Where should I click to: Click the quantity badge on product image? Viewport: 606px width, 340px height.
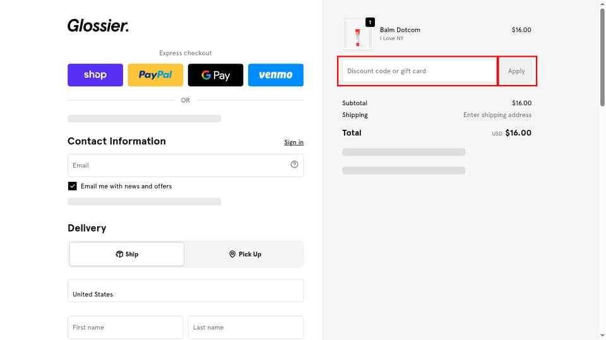click(370, 23)
